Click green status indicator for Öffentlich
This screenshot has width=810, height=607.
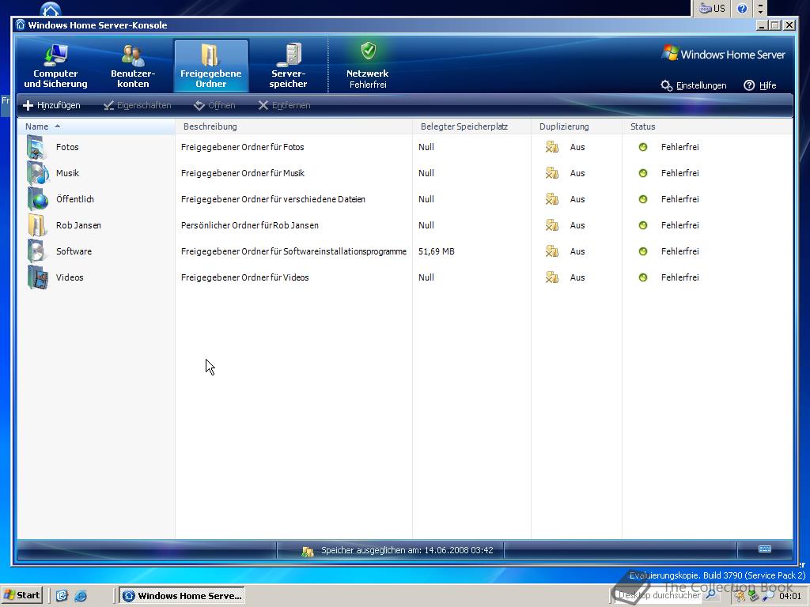click(x=642, y=199)
